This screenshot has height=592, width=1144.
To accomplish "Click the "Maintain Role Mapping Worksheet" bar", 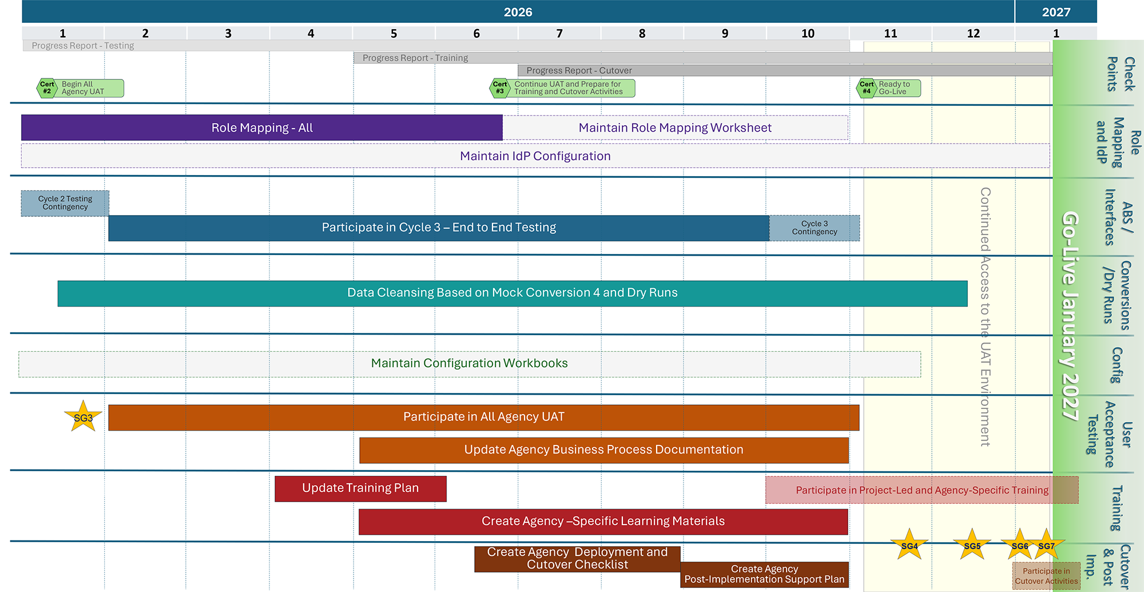I will (675, 127).
